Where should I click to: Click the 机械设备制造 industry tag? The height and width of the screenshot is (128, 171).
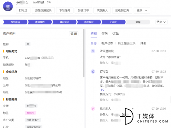click(34, 127)
